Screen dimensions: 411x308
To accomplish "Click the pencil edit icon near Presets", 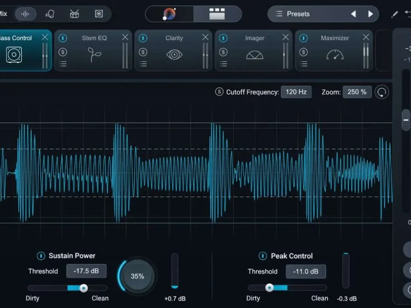I will pos(395,14).
